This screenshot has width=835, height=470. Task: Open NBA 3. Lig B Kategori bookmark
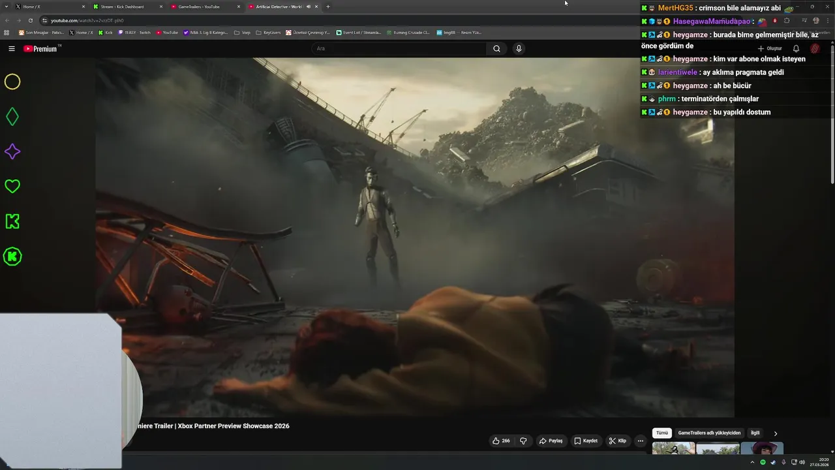click(x=205, y=32)
